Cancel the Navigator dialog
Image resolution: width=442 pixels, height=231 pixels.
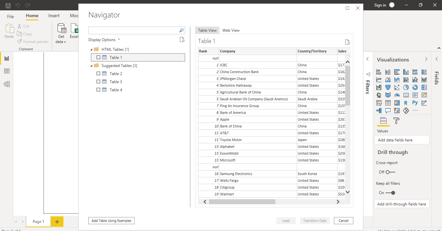[x=344, y=221]
